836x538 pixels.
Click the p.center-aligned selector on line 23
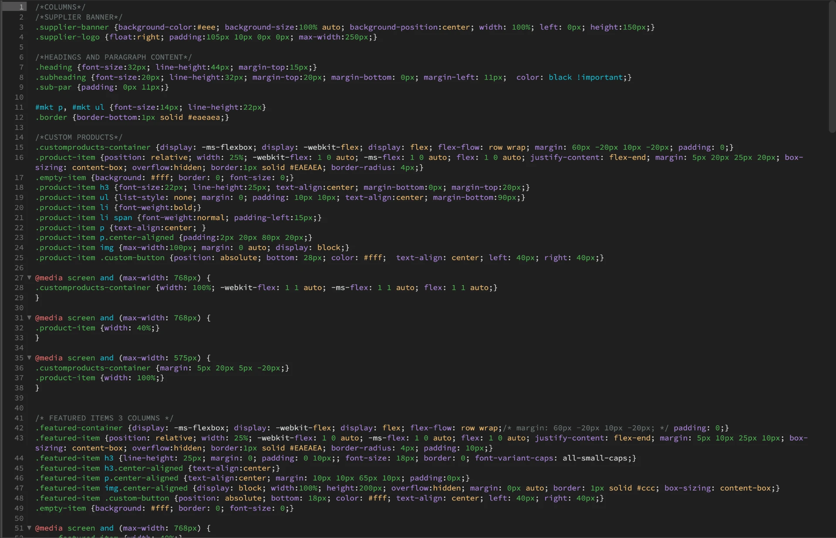click(137, 237)
